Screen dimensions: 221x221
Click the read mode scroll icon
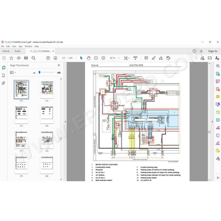pos(135,58)
